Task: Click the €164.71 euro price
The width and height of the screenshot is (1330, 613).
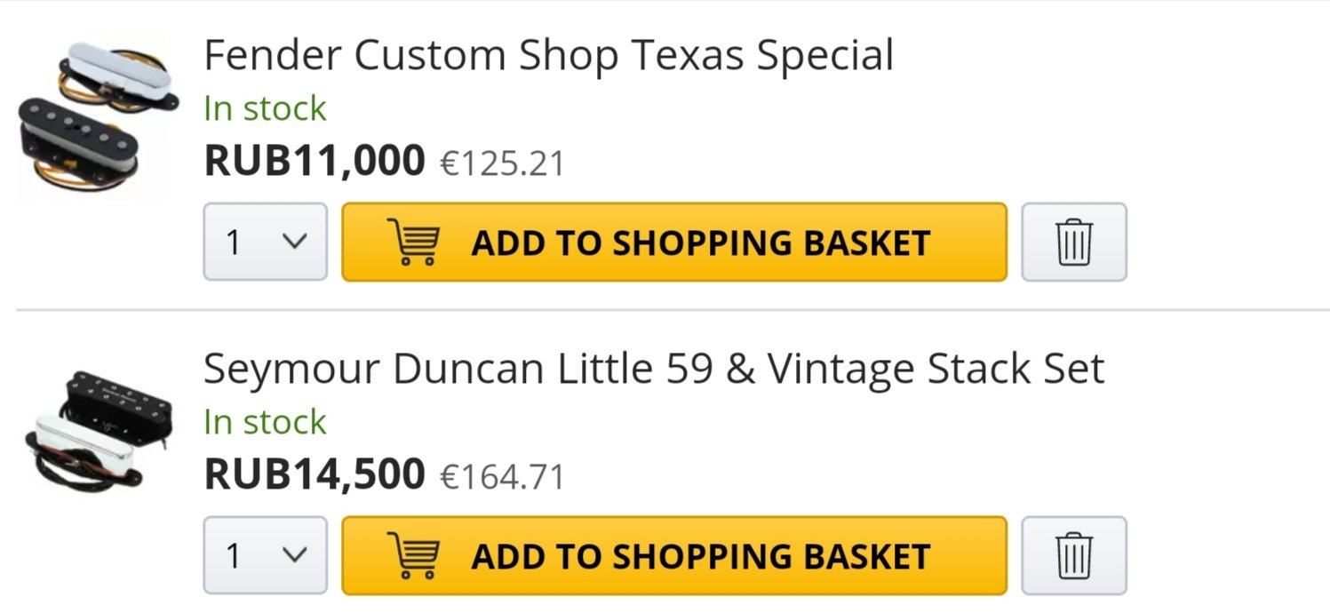Action: [x=502, y=477]
